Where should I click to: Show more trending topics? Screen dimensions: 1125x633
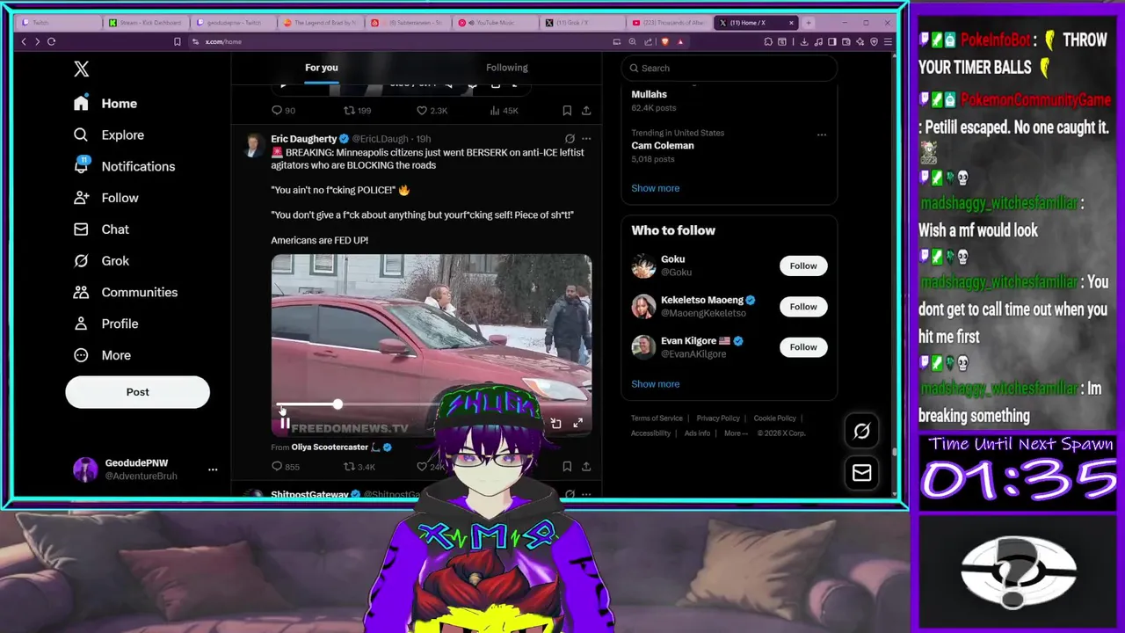[655, 188]
